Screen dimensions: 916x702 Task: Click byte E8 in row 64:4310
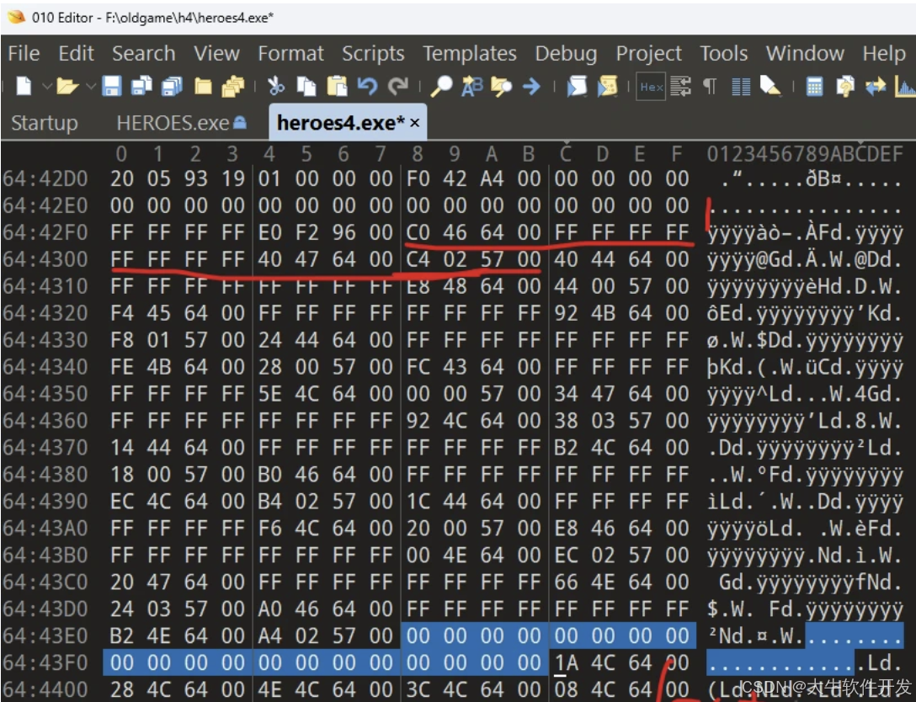tap(418, 286)
